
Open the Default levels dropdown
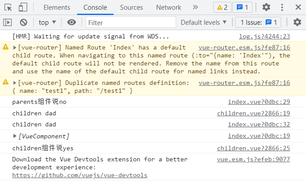pyautogui.click(x=204, y=23)
